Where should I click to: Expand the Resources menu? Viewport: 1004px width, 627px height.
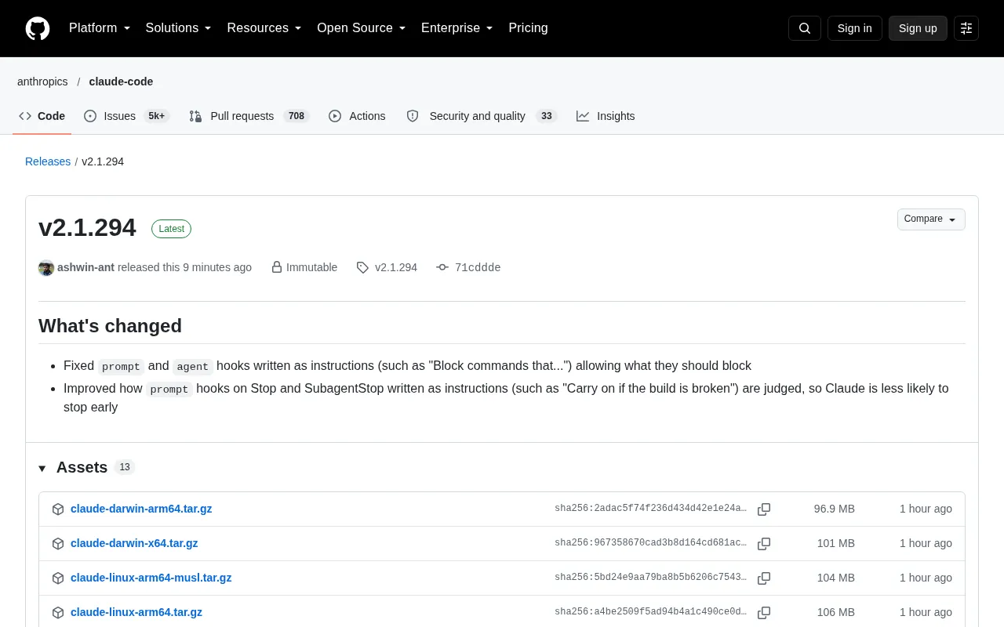(x=264, y=28)
